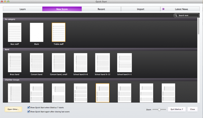This screenshot has width=203, height=118.
Task: Pick the Concert band template
Action: tap(37, 62)
